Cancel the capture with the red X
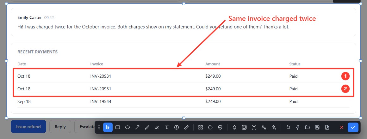 [341, 127]
